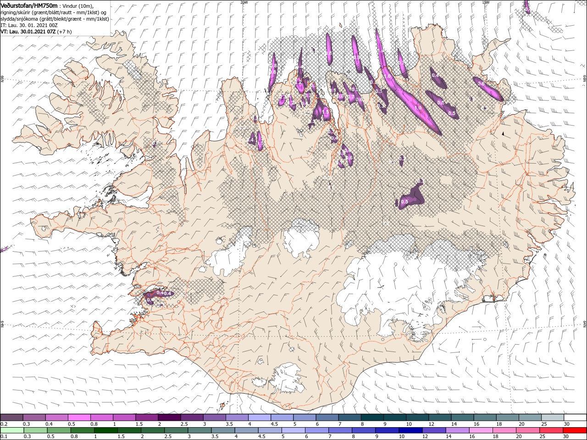Click lower legend dark green swatch between 1 and 1.5
This screenshot has width=587, height=440.
tap(105, 430)
